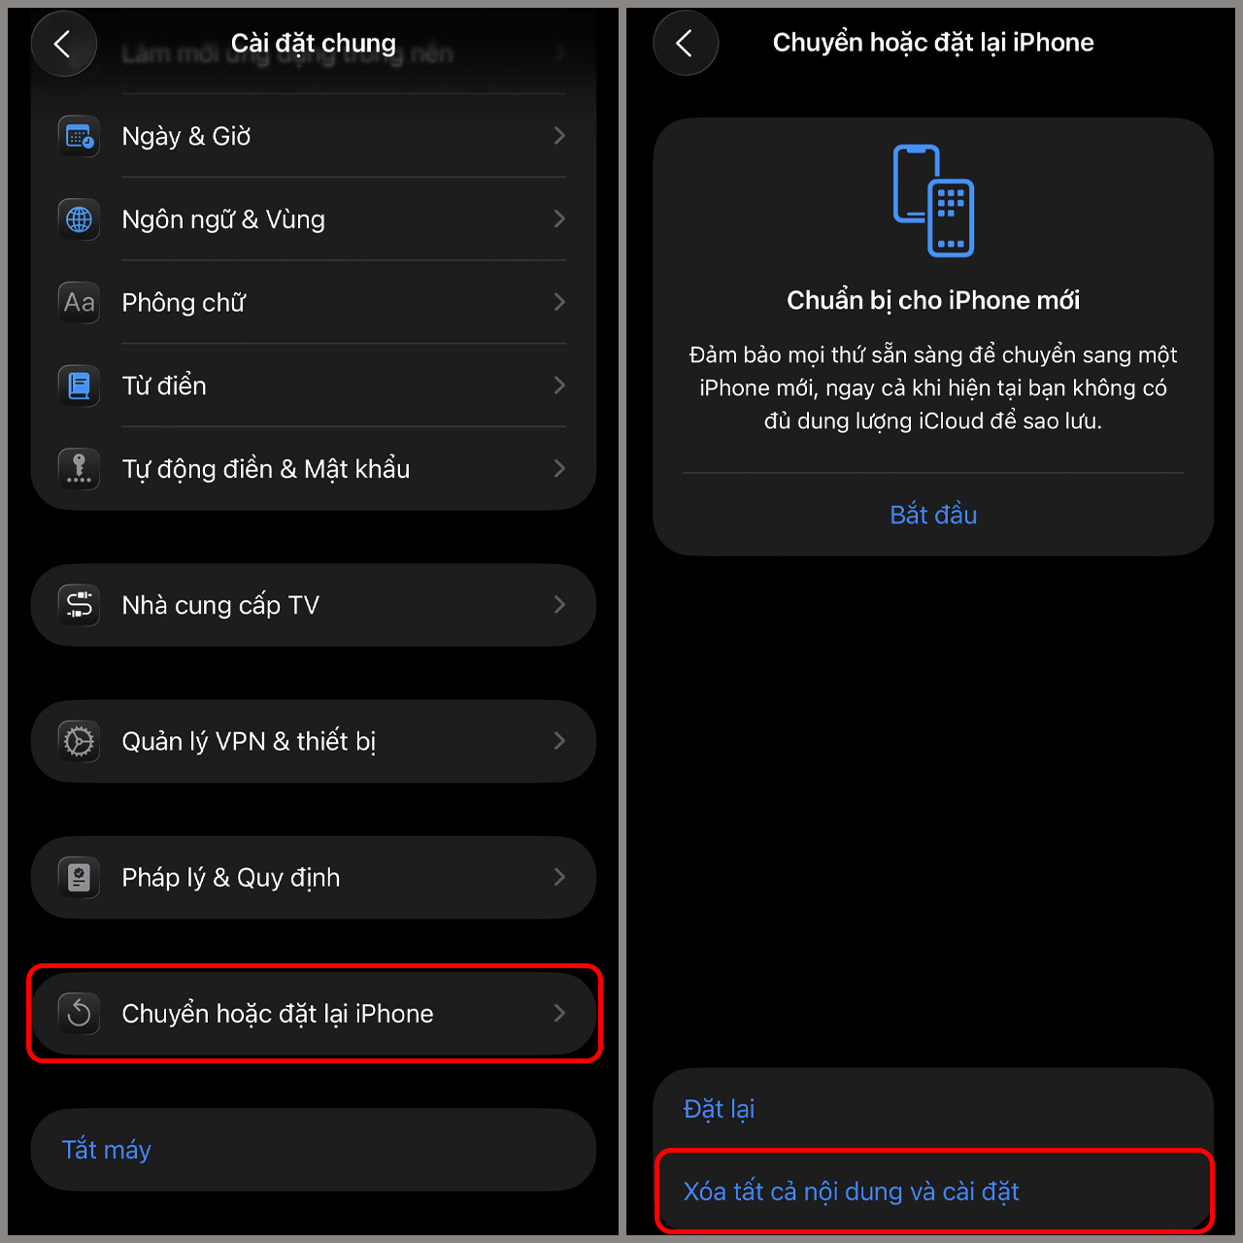This screenshot has width=1243, height=1243.
Task: Tap the Tự động điền & Mật khẩu key icon
Action: coord(79,469)
